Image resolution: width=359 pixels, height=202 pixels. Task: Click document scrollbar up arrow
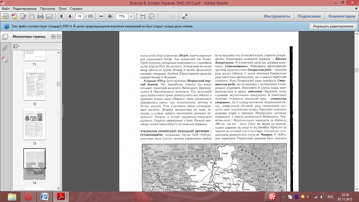(x=357, y=33)
